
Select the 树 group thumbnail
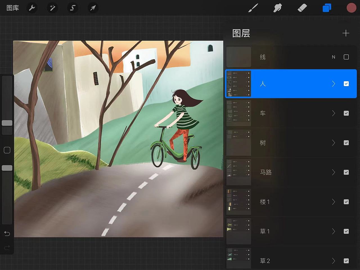pos(238,143)
